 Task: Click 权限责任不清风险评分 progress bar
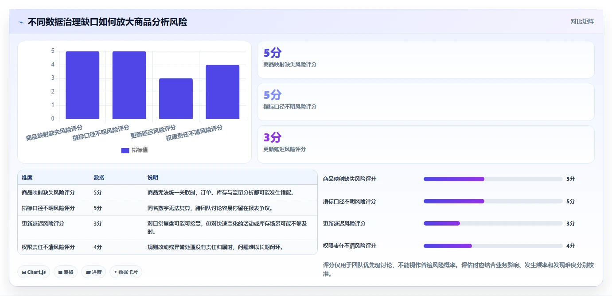tap(493, 245)
